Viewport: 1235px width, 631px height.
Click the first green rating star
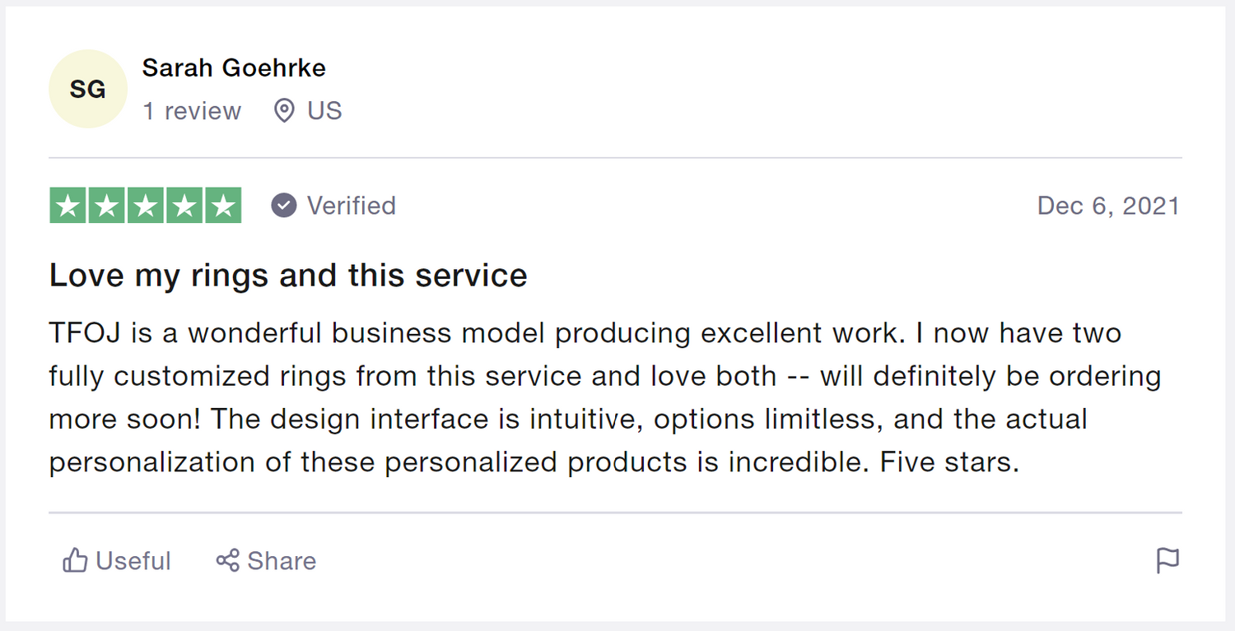pyautogui.click(x=69, y=206)
